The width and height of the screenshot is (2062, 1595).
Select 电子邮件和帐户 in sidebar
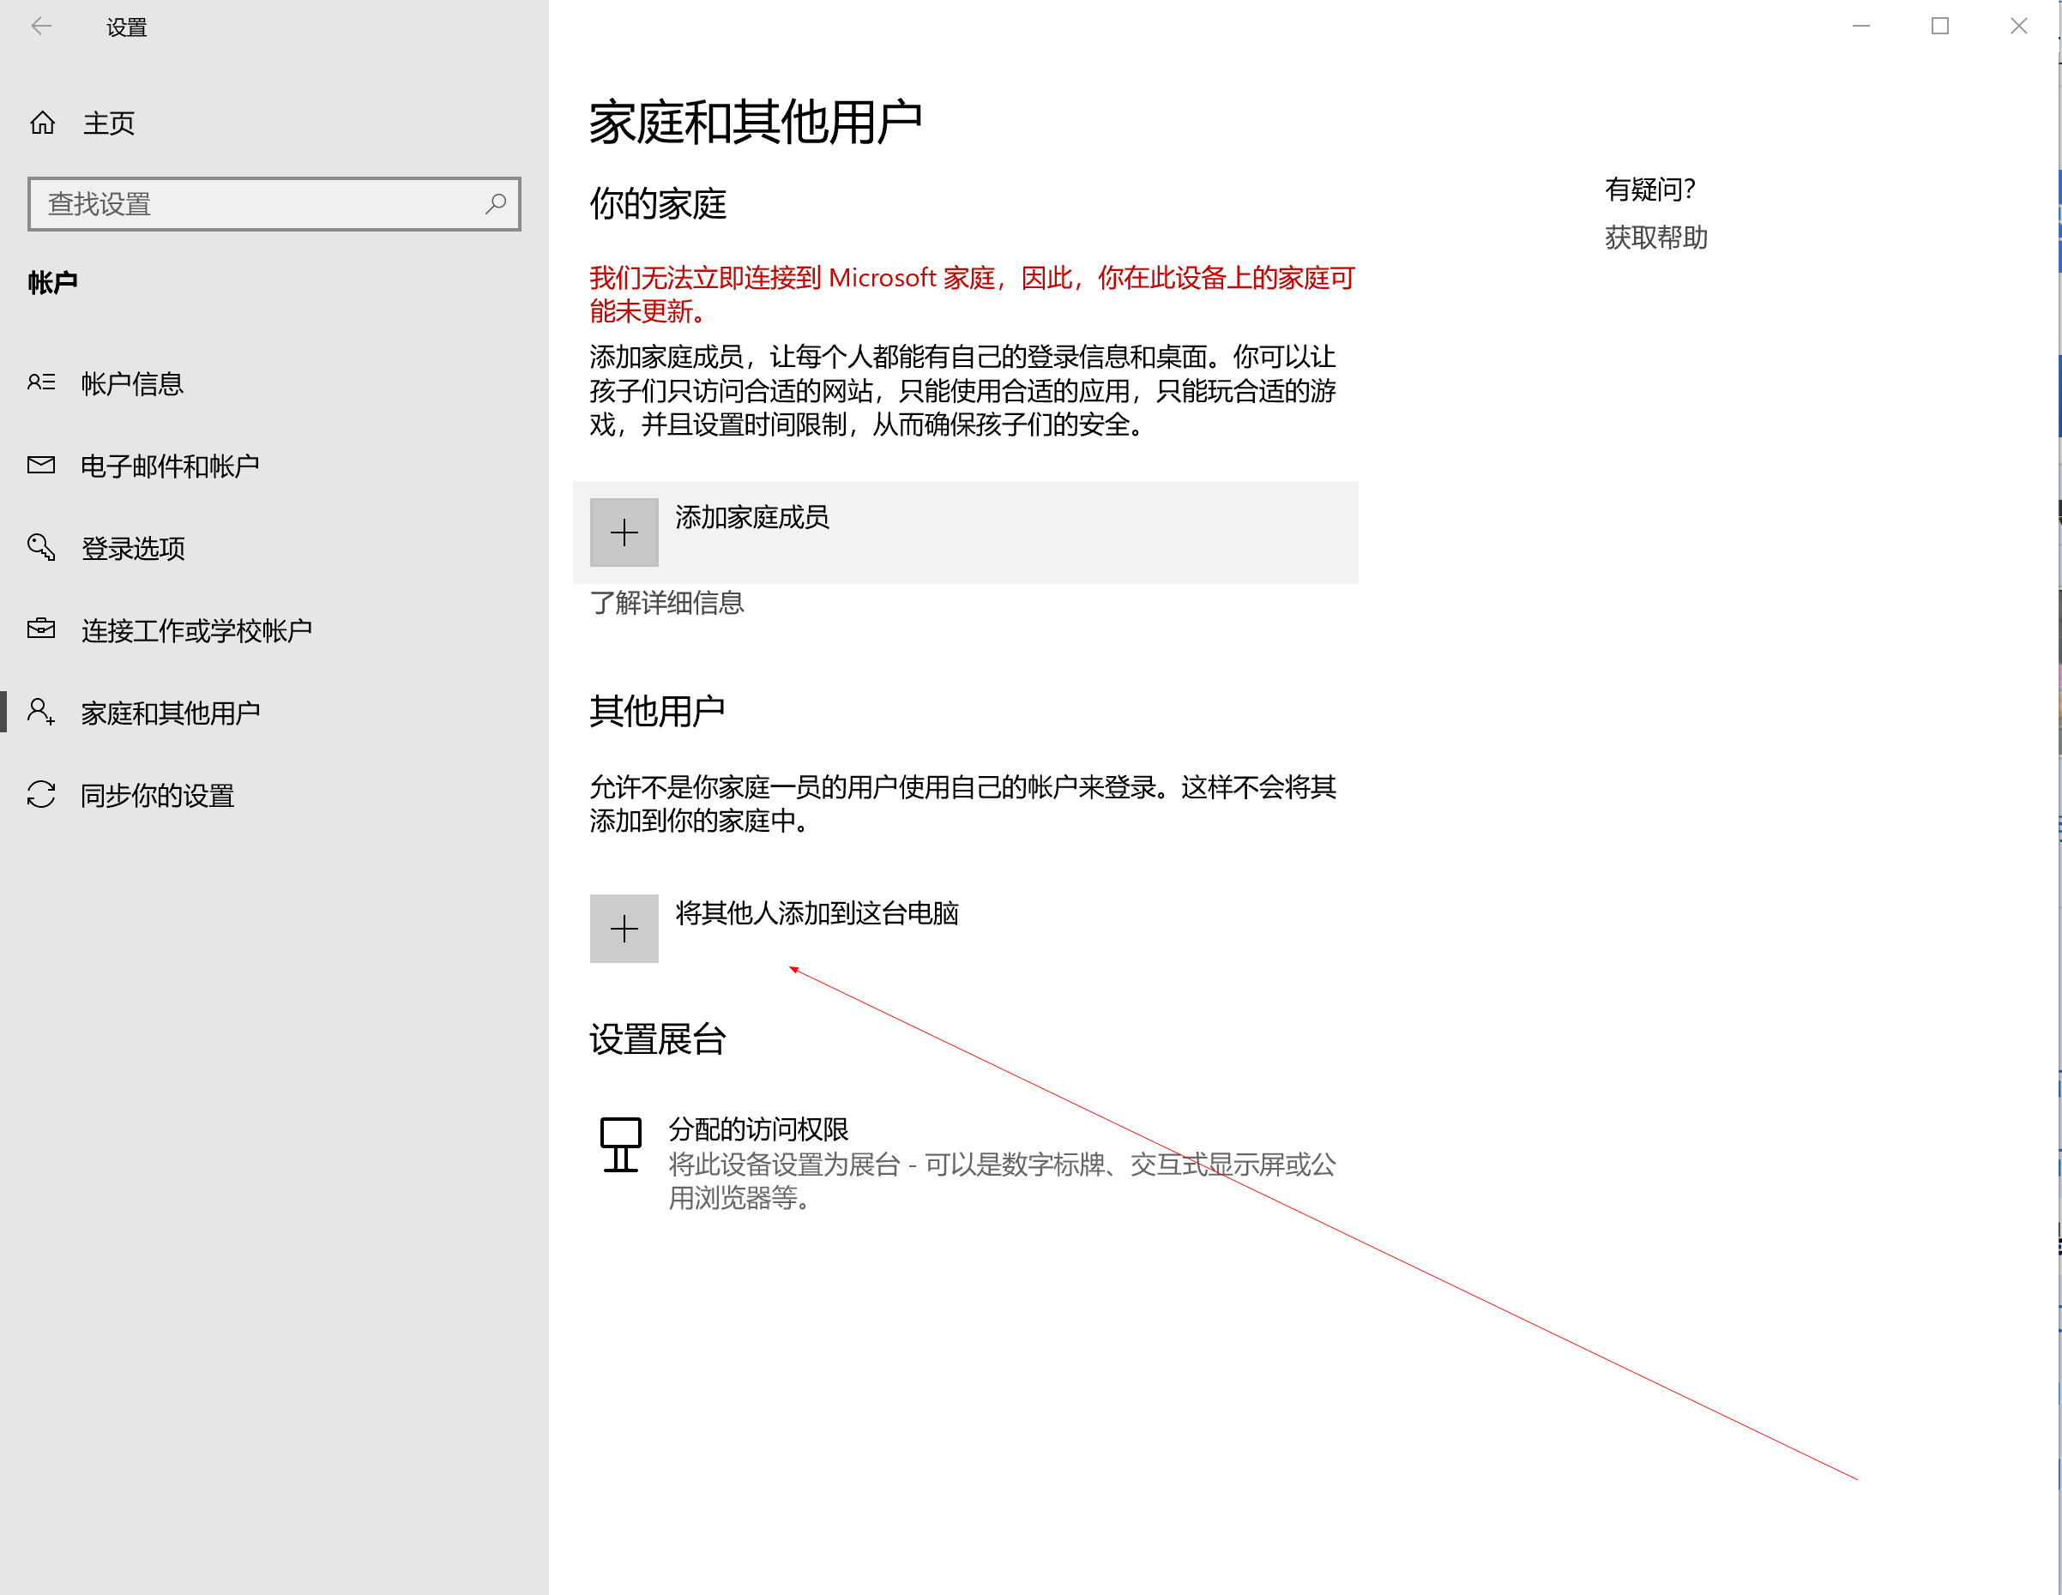(170, 466)
